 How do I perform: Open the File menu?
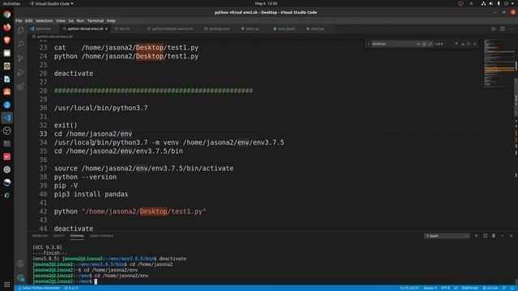point(19,20)
